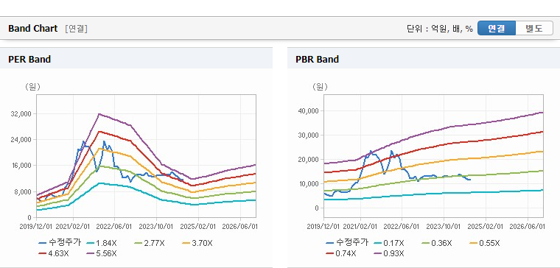Click the 30,000 axis label in PBR chart
This screenshot has width=560, height=268.
309,135
